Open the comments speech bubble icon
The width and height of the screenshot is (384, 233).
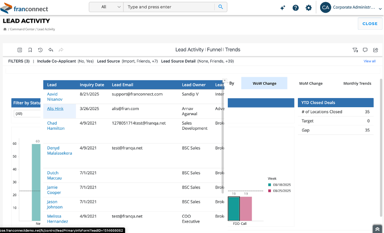click(365, 50)
